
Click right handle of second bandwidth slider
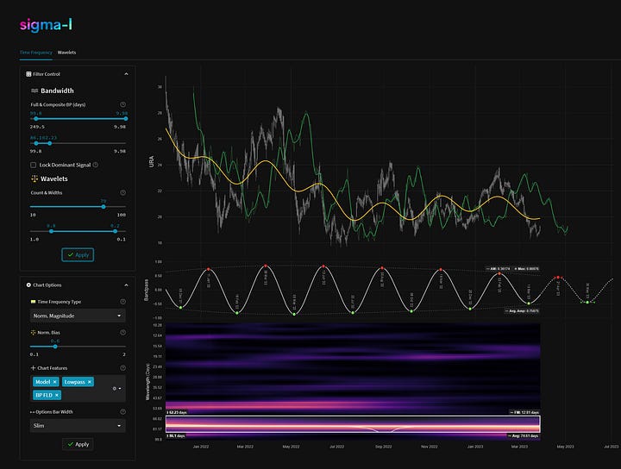pos(49,143)
